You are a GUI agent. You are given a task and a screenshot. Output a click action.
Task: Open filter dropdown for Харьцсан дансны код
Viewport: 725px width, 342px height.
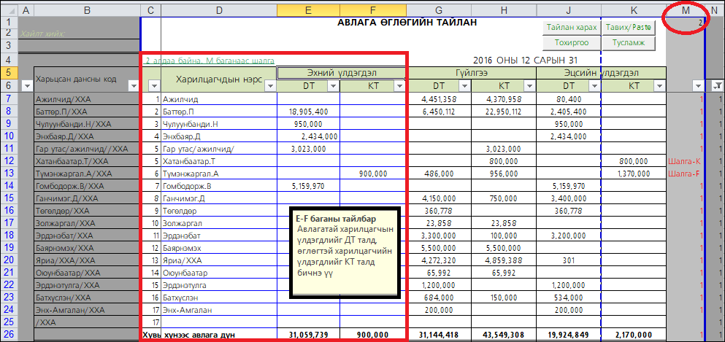click(x=133, y=86)
